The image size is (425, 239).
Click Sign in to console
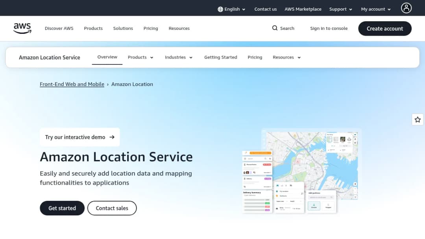pos(329,28)
